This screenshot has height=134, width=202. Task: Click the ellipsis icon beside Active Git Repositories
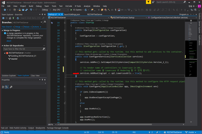44,45
